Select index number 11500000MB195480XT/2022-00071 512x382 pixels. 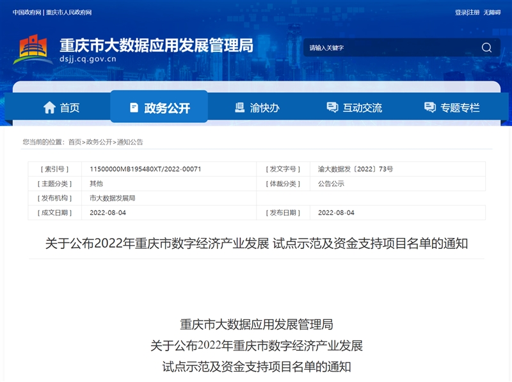coord(145,169)
